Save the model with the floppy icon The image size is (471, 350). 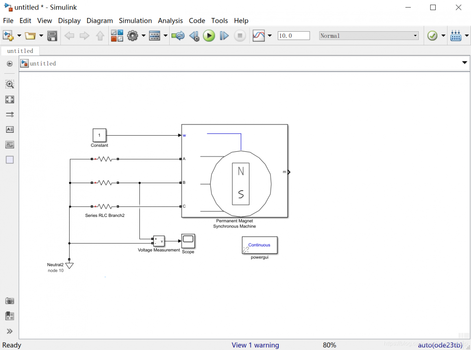[x=52, y=36]
